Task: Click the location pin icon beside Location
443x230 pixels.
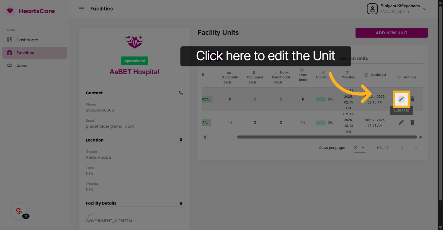Action: tap(181, 140)
